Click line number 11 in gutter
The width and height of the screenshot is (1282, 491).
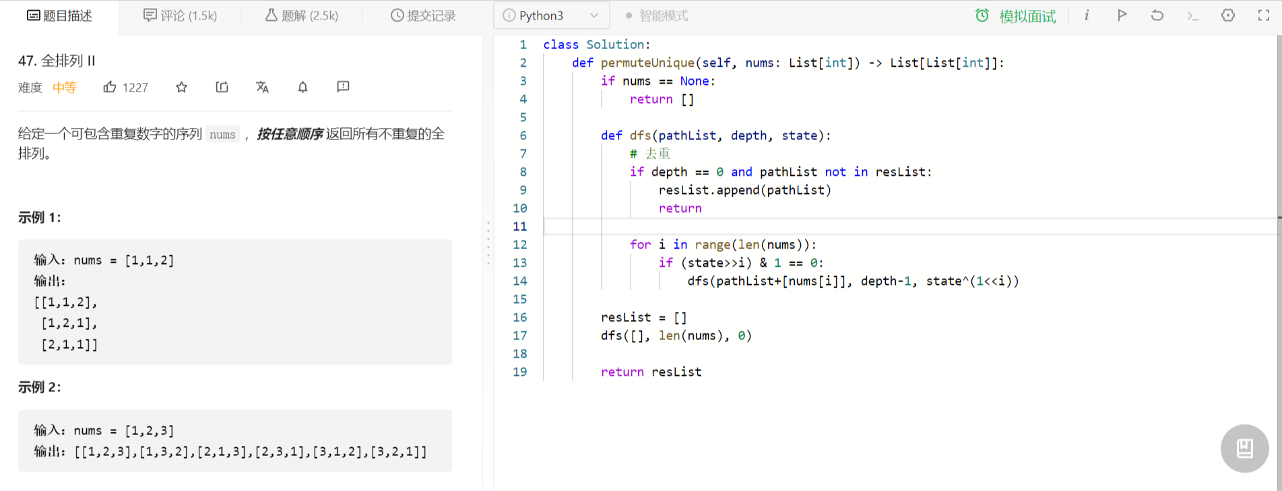519,226
